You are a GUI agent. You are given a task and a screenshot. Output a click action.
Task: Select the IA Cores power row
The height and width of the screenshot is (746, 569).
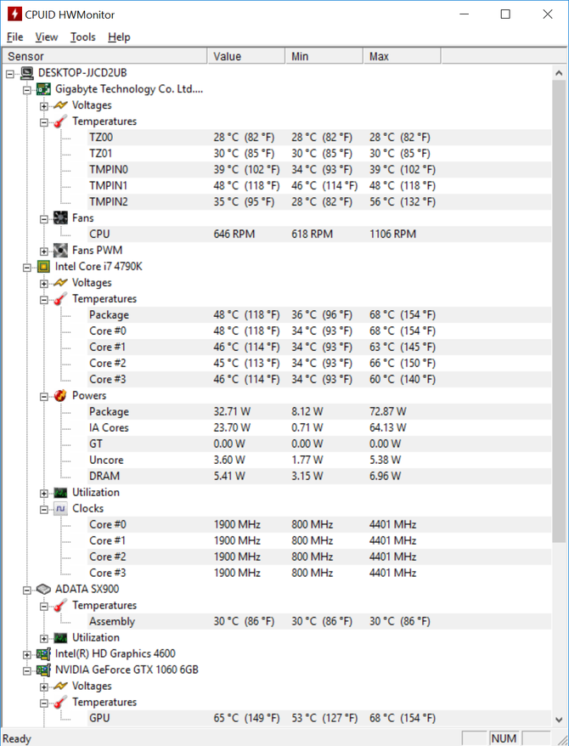pyautogui.click(x=319, y=427)
